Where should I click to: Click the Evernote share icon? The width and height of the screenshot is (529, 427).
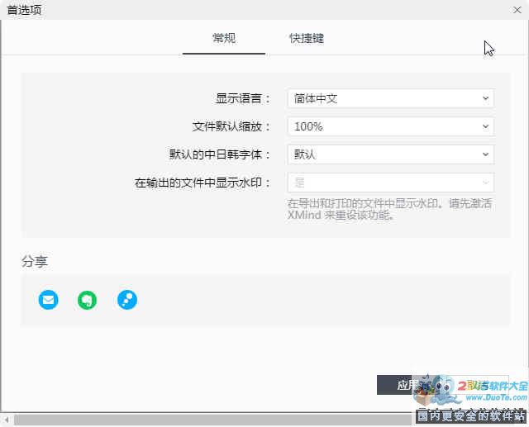[88, 300]
